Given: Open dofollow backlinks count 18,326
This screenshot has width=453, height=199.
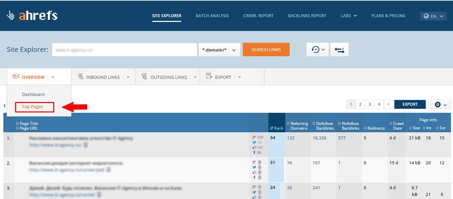Looking at the screenshot, I should pyautogui.click(x=319, y=138).
